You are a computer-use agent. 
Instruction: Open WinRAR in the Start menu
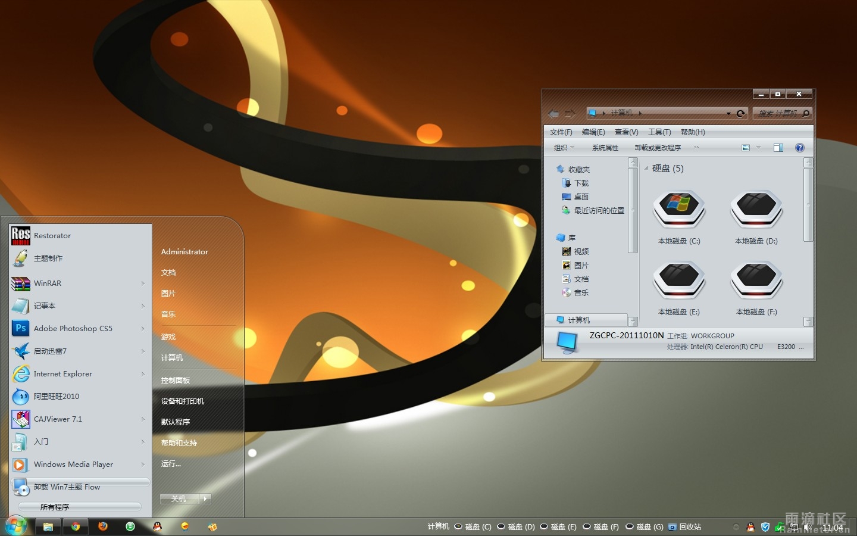[80, 283]
